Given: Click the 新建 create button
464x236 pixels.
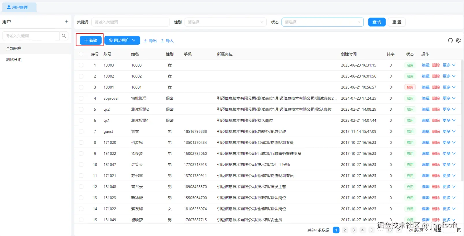Looking at the screenshot, I should click(x=91, y=40).
